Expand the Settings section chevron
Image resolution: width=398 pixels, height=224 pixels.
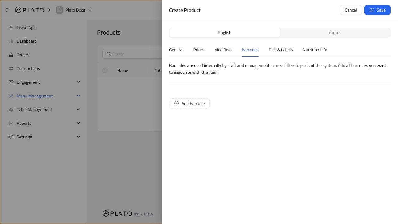[x=78, y=137]
